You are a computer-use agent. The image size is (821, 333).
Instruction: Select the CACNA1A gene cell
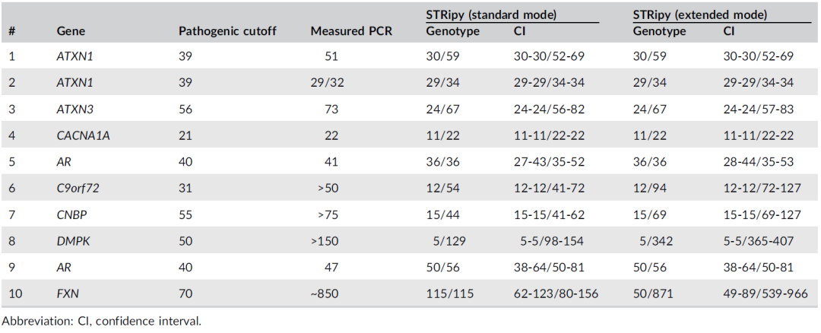[81, 135]
